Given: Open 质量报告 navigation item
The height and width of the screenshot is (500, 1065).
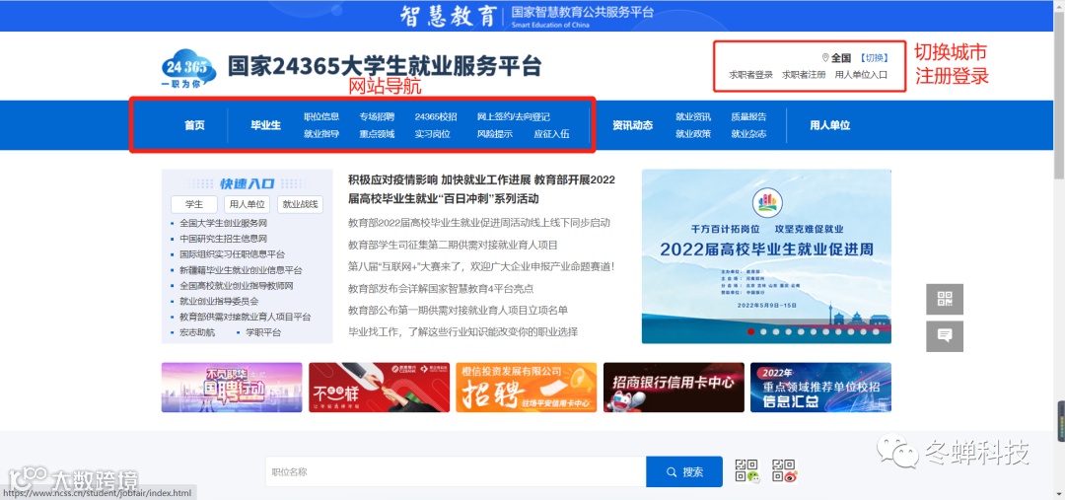Looking at the screenshot, I should [748, 116].
